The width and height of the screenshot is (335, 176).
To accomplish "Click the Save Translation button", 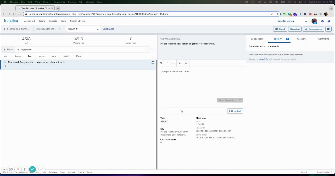I will click(x=227, y=100).
